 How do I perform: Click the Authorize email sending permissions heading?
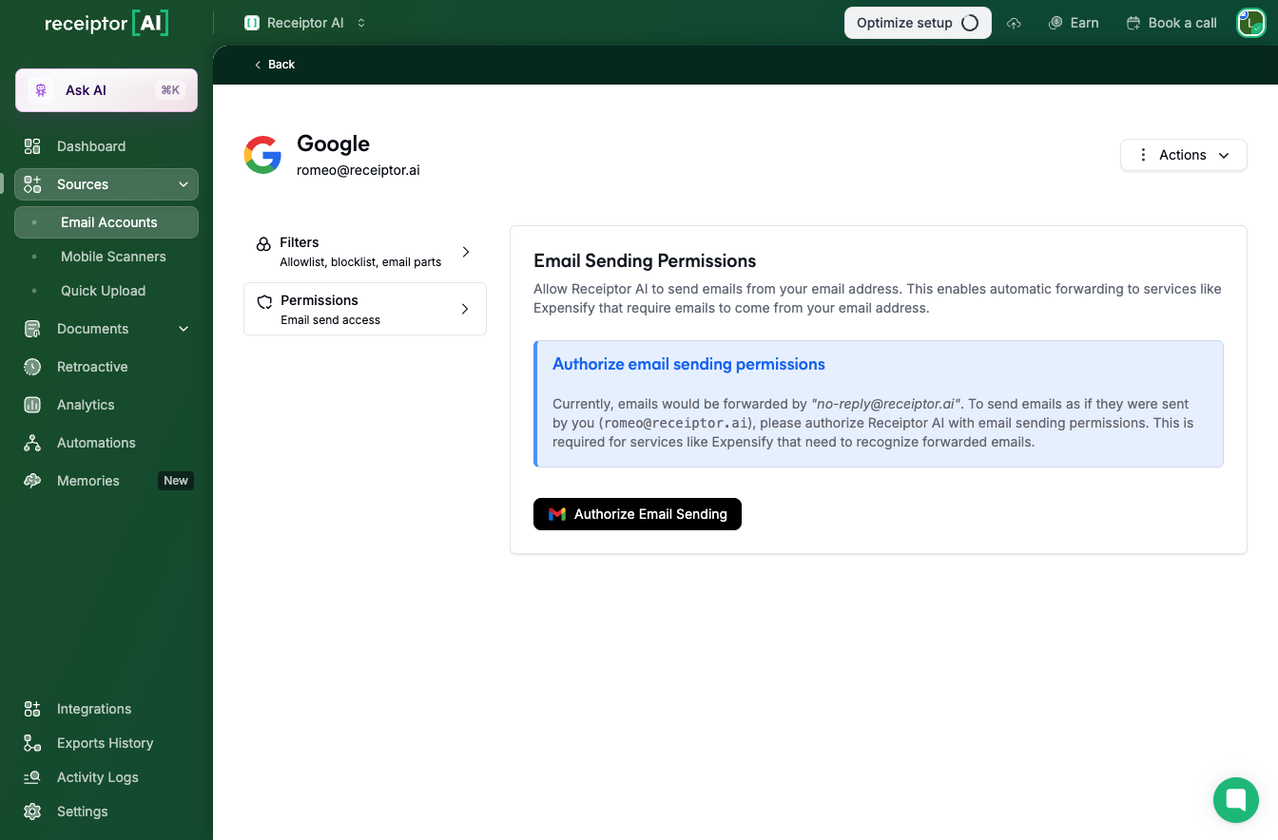pyautogui.click(x=688, y=364)
